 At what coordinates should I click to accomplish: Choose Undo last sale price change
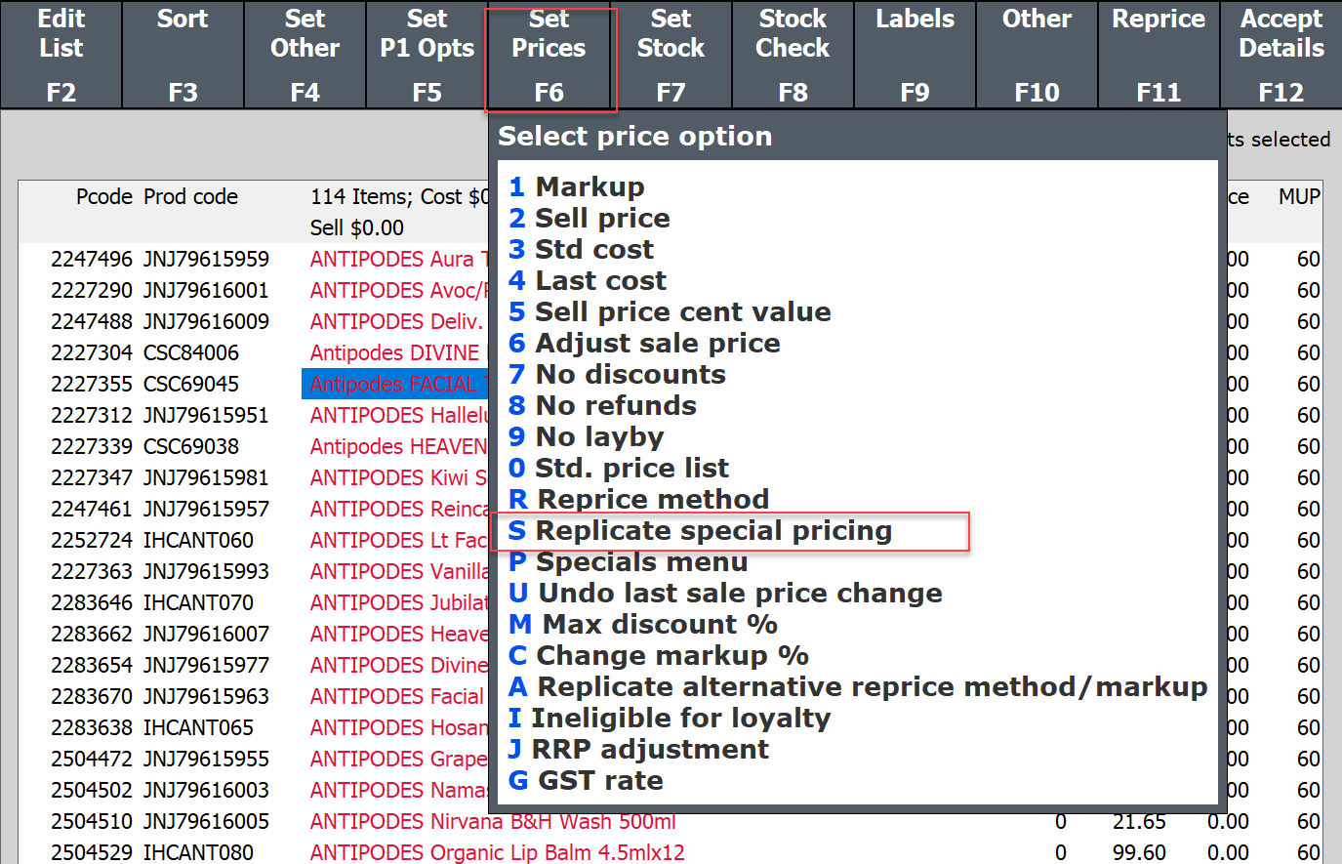pos(739,594)
